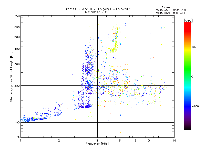Click the y-axis tick label '75'
This screenshot has height=153, width=205.
[x=18, y=137]
